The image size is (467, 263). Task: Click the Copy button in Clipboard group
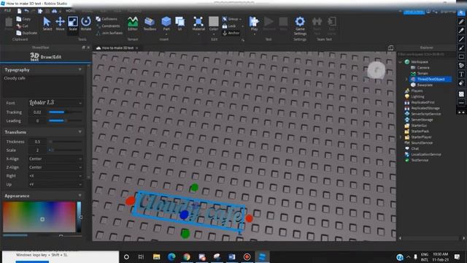click(23, 19)
